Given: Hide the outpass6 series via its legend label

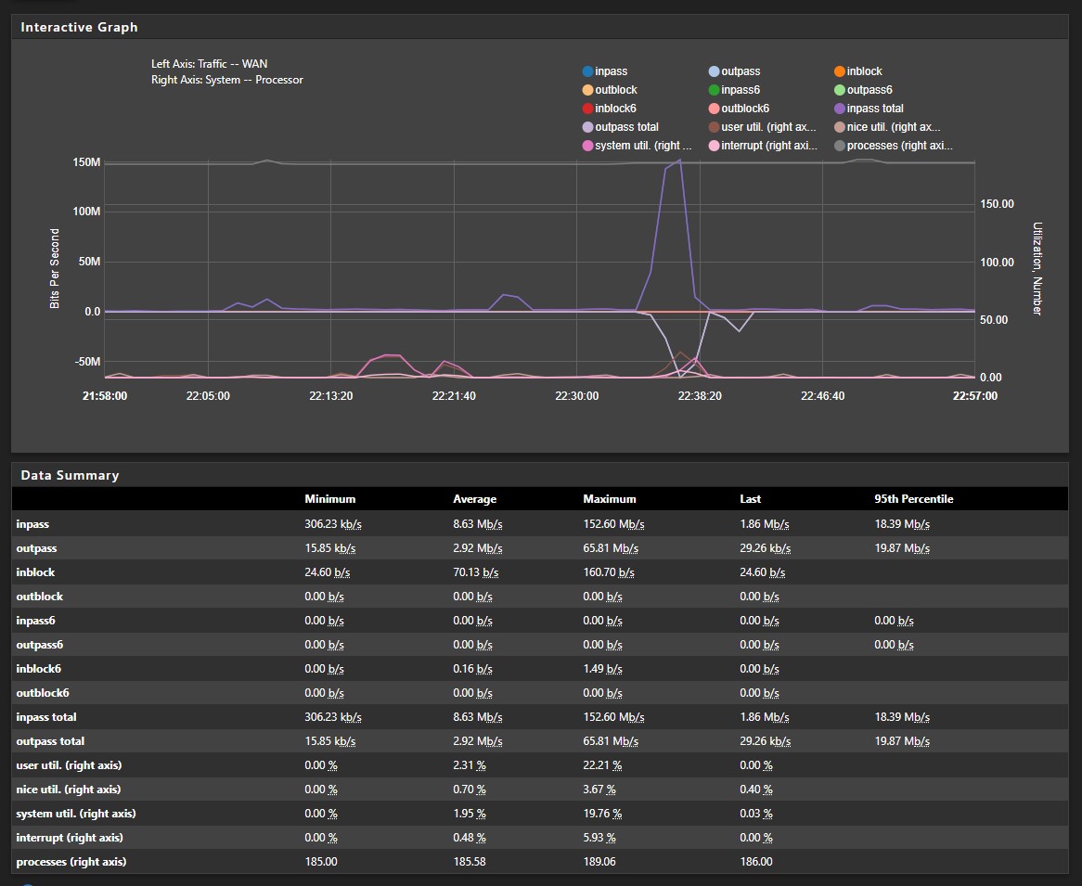Looking at the screenshot, I should 869,90.
